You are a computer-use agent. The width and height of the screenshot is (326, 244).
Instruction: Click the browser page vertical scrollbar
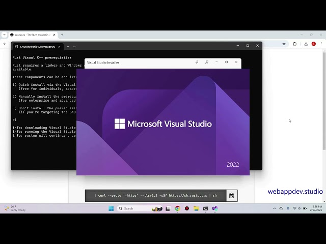[x=324, y=101]
